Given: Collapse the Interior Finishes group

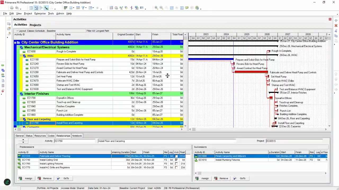Looking at the screenshot, I should (x=18, y=94).
